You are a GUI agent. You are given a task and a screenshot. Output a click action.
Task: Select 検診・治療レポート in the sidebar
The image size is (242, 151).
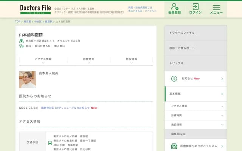click(x=195, y=48)
